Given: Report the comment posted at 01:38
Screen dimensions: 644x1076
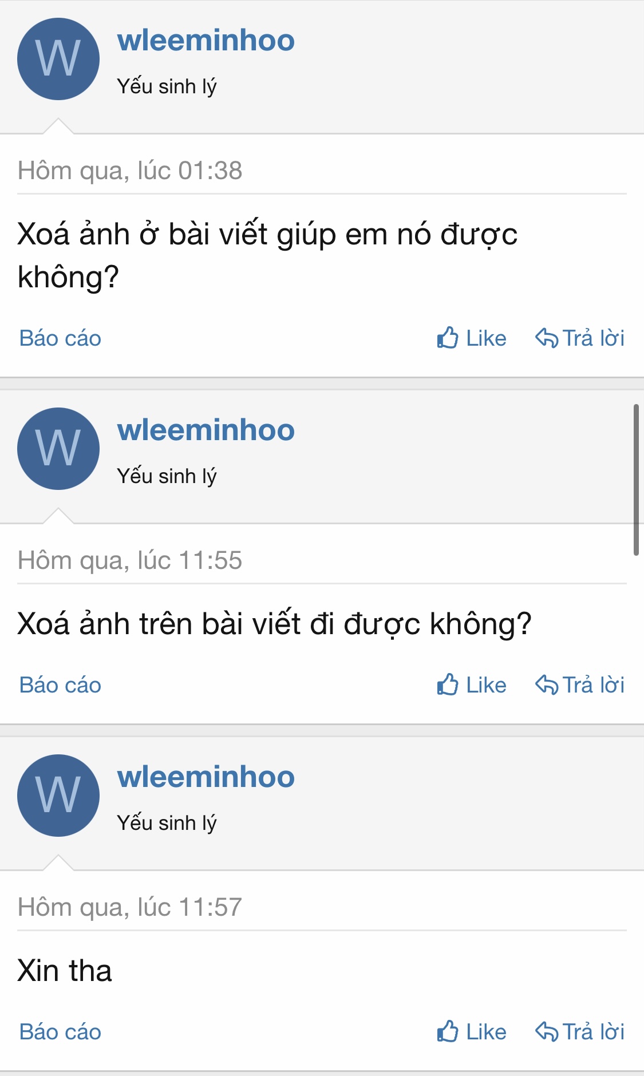Looking at the screenshot, I should click(60, 338).
